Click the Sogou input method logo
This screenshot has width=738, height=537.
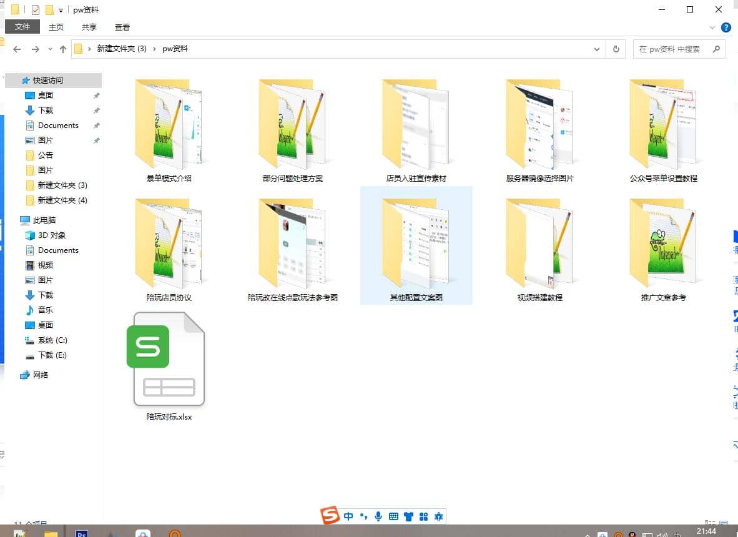click(x=330, y=516)
